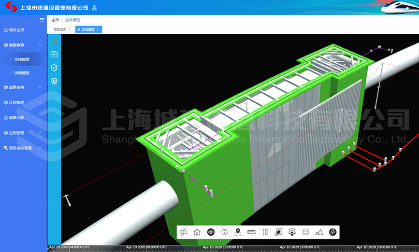Screen dimensions: 419x252
Task: Click the 项目主页 house icon in sidebar
Action: coord(6,30)
